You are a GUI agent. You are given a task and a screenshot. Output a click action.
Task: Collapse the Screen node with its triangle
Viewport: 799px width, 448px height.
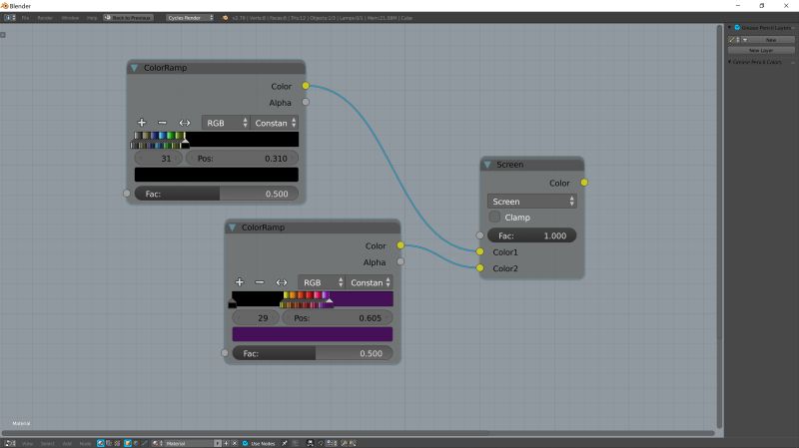pyautogui.click(x=487, y=165)
